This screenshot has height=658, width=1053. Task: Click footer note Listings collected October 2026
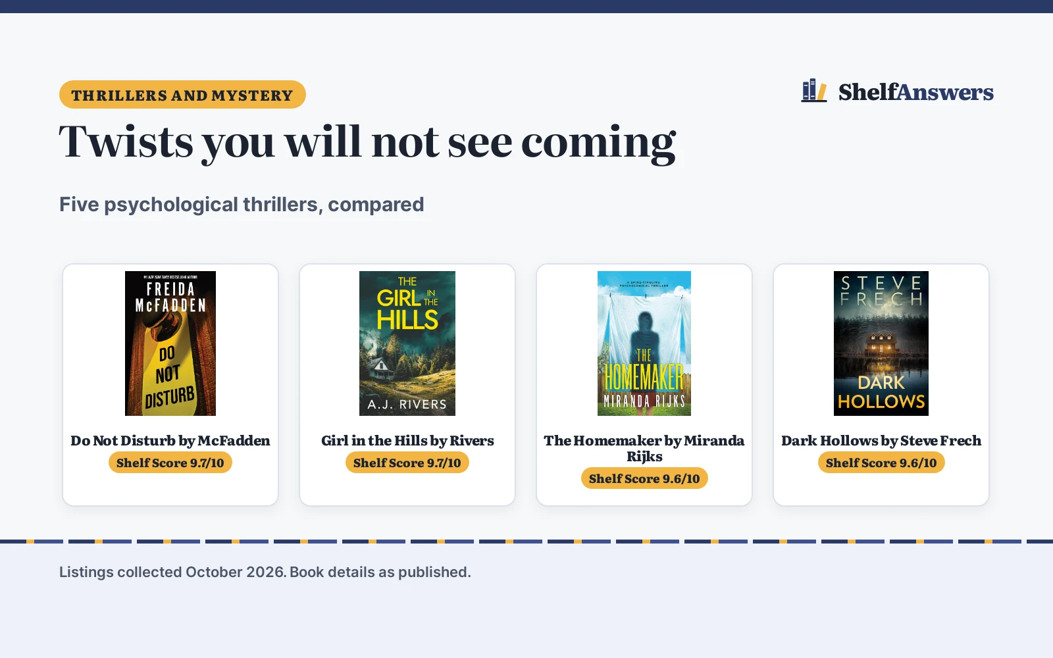(173, 572)
